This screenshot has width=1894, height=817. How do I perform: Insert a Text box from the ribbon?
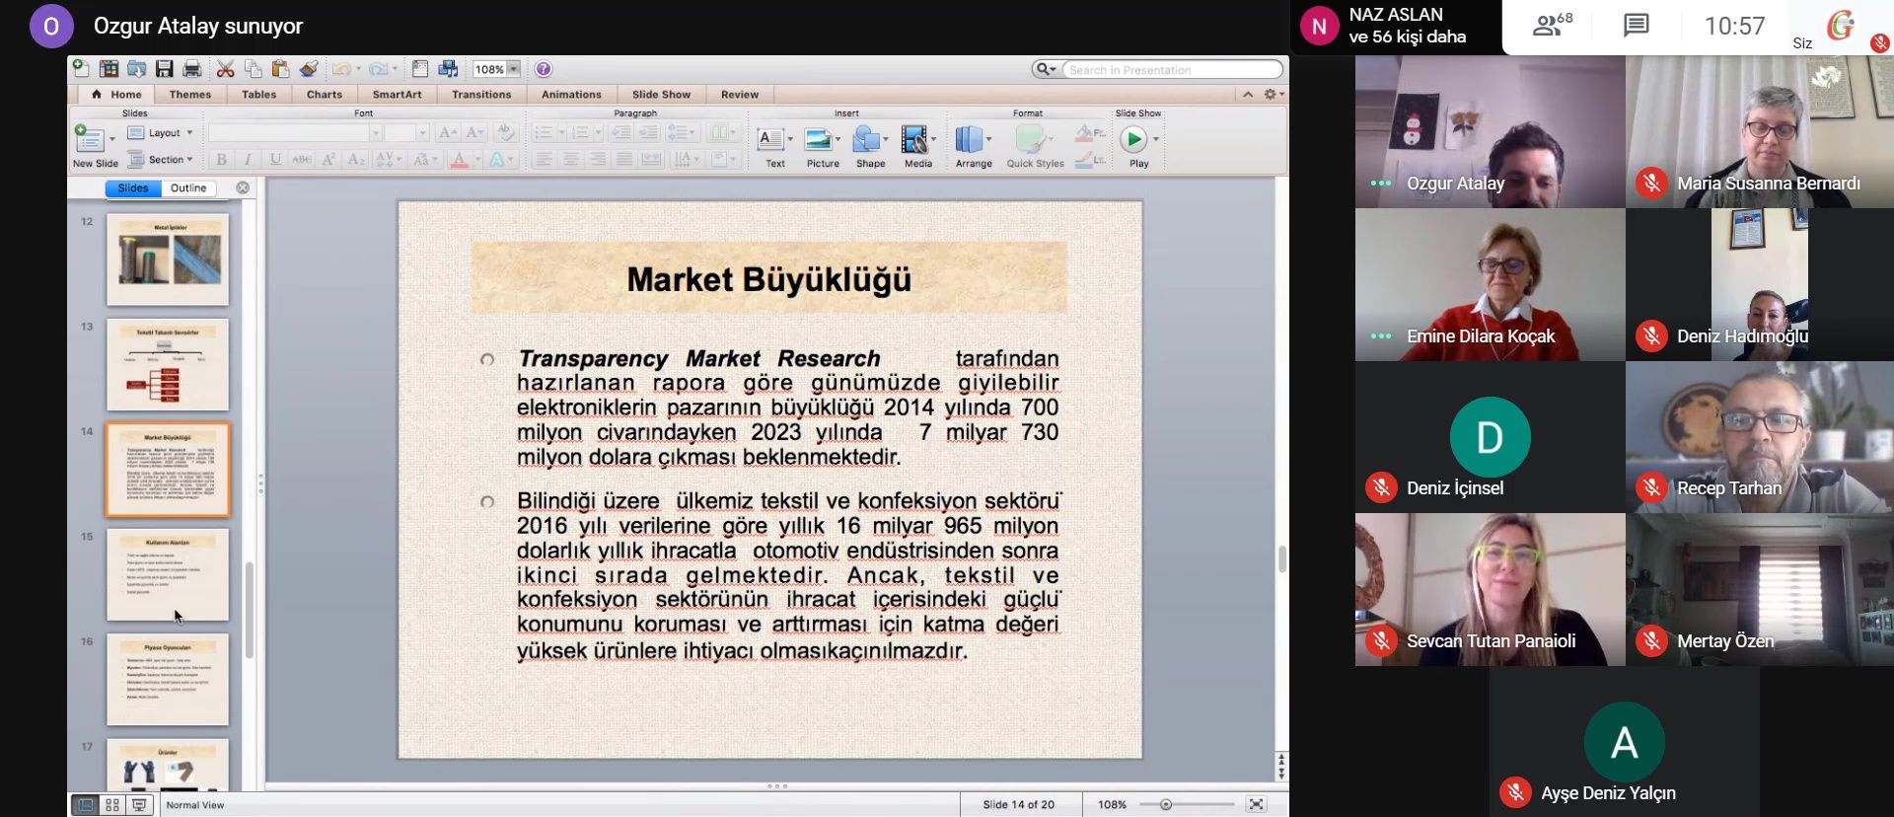point(775,146)
